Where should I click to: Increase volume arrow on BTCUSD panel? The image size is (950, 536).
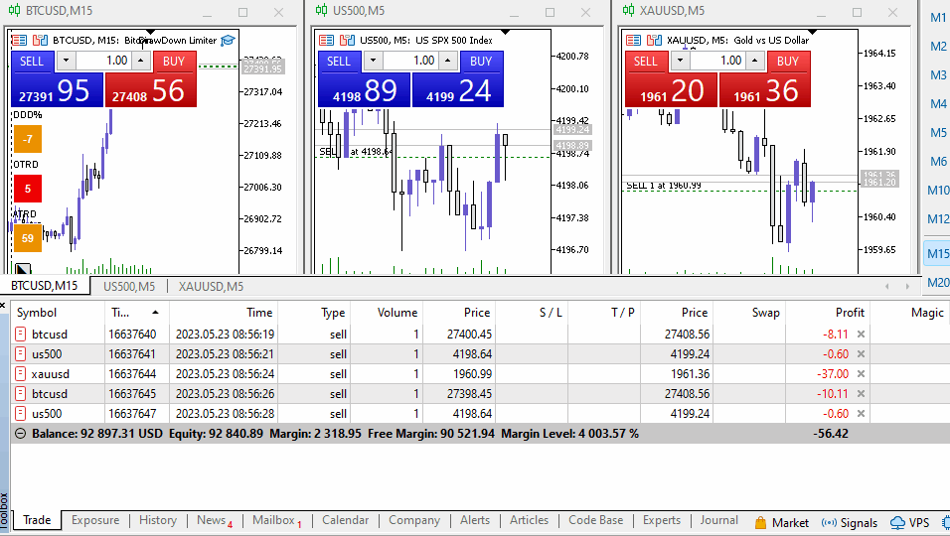(x=141, y=61)
